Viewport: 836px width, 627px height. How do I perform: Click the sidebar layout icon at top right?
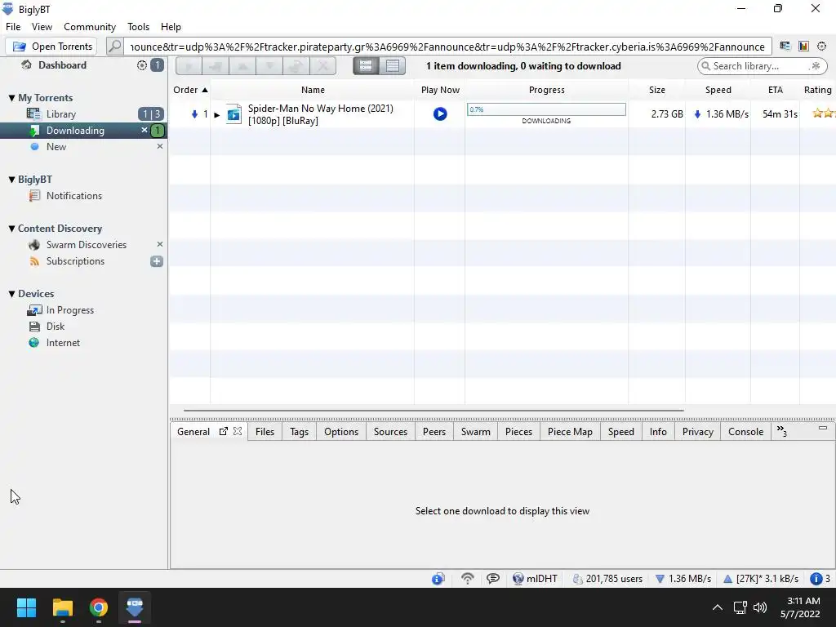pyautogui.click(x=785, y=47)
